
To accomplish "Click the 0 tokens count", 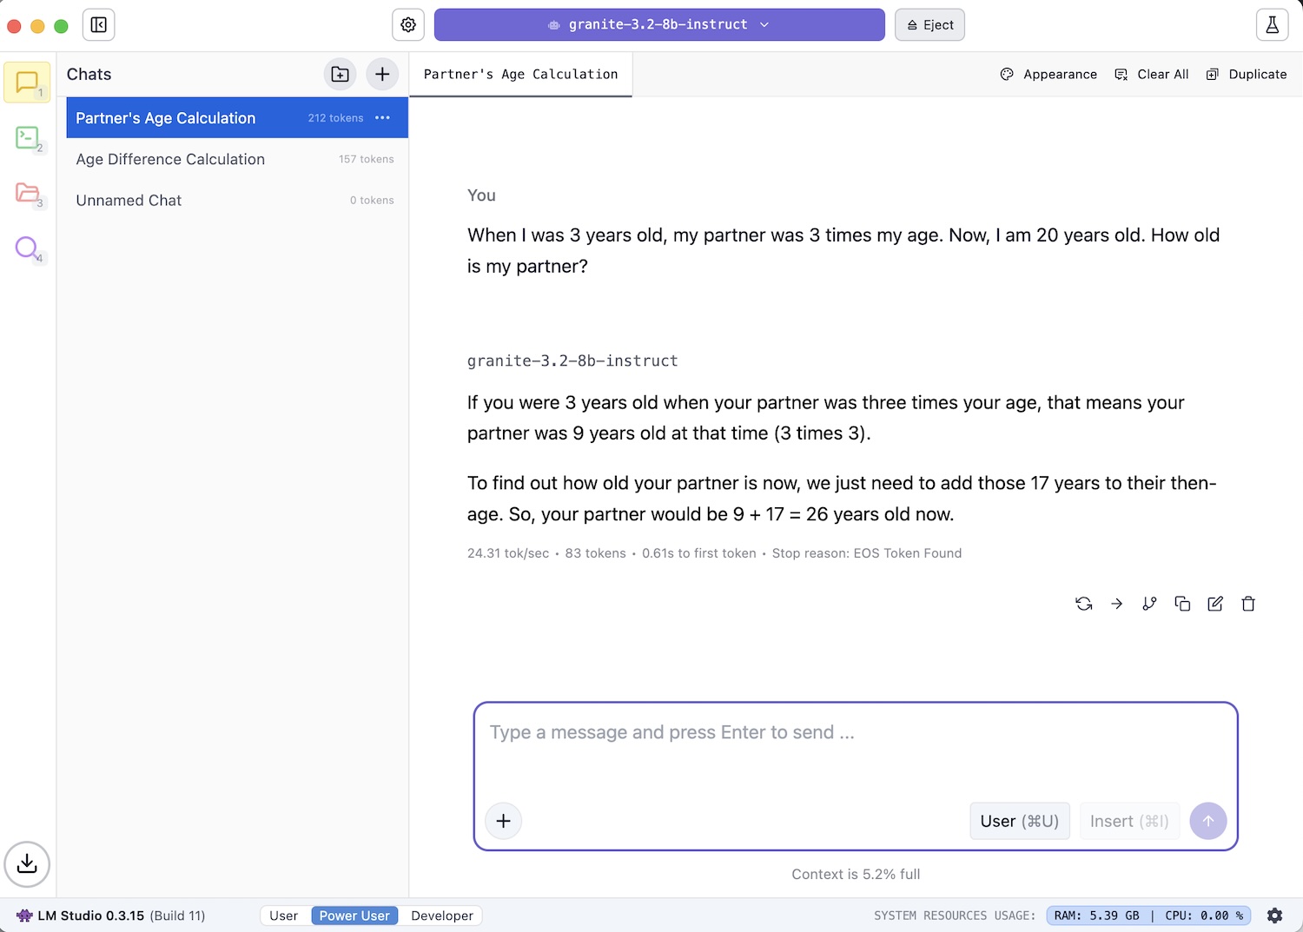I will (372, 200).
